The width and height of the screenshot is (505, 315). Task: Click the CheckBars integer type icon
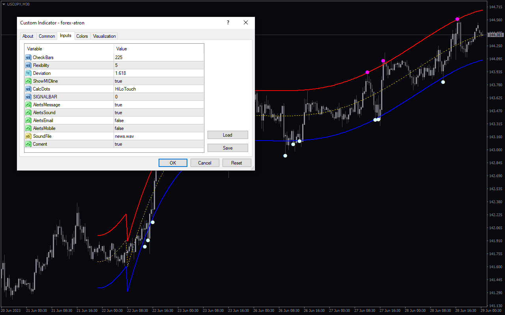click(x=28, y=57)
